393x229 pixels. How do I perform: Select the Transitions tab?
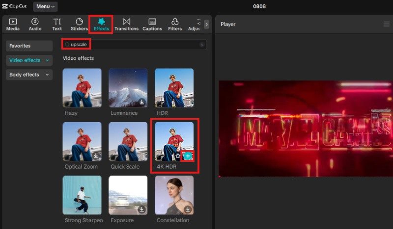pyautogui.click(x=127, y=24)
